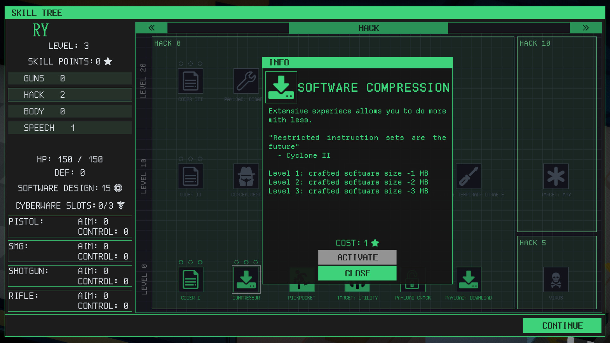The width and height of the screenshot is (610, 343).
Task: Click the left arrow to change skill tree
Action: point(152,28)
